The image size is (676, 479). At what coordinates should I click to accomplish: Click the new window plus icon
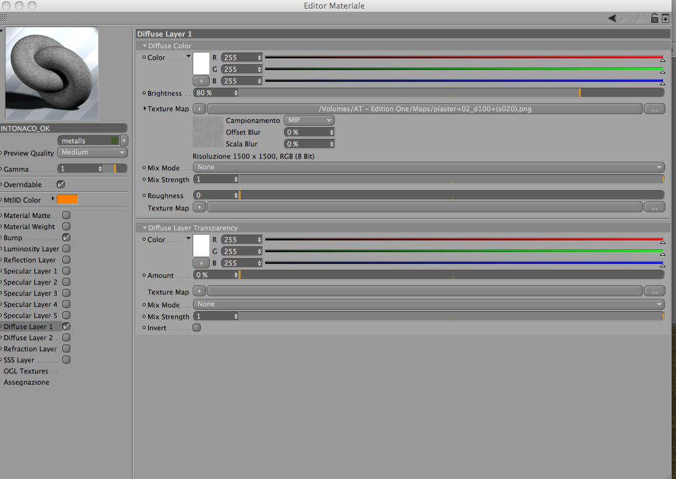666,18
